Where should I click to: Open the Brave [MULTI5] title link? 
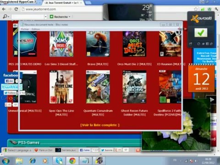(98, 64)
